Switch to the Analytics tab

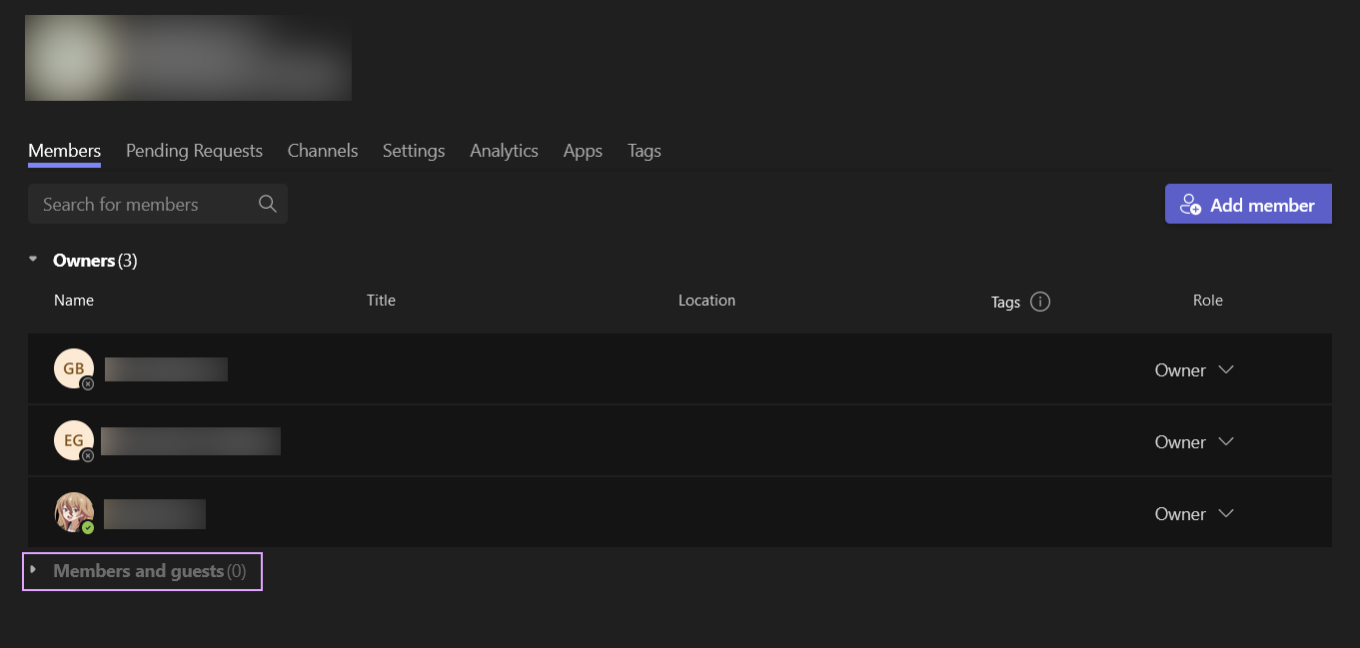pyautogui.click(x=504, y=150)
